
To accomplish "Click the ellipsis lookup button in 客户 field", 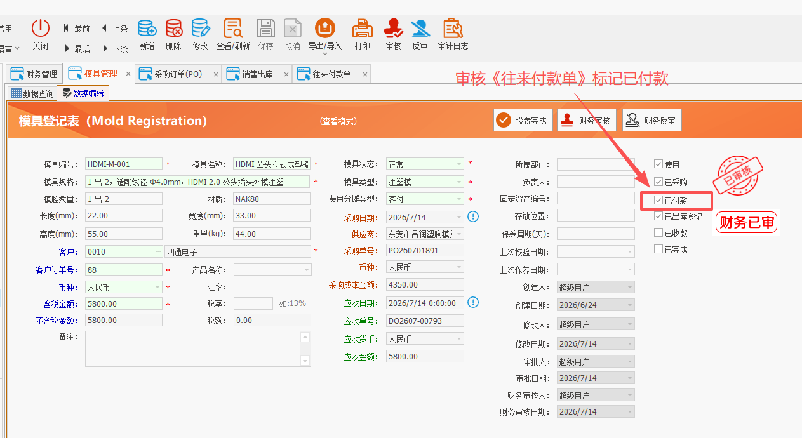I will 157,252.
